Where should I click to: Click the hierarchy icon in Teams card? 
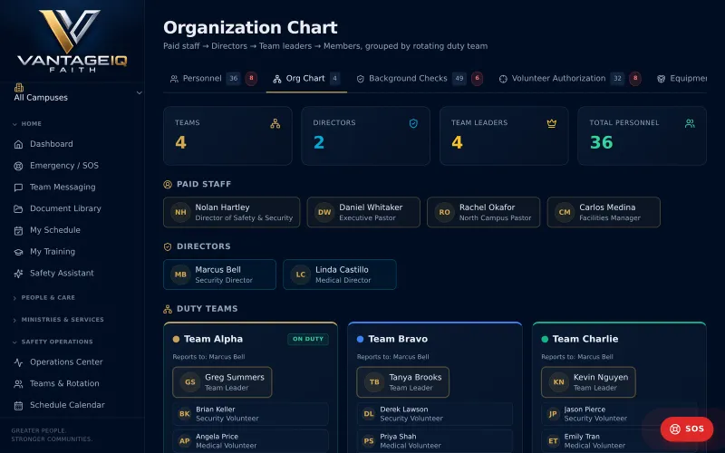275,123
